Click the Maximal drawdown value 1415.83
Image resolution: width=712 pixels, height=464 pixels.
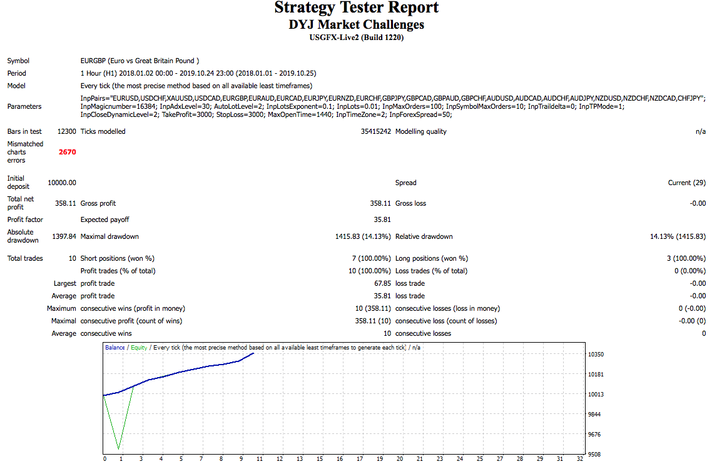tap(363, 236)
